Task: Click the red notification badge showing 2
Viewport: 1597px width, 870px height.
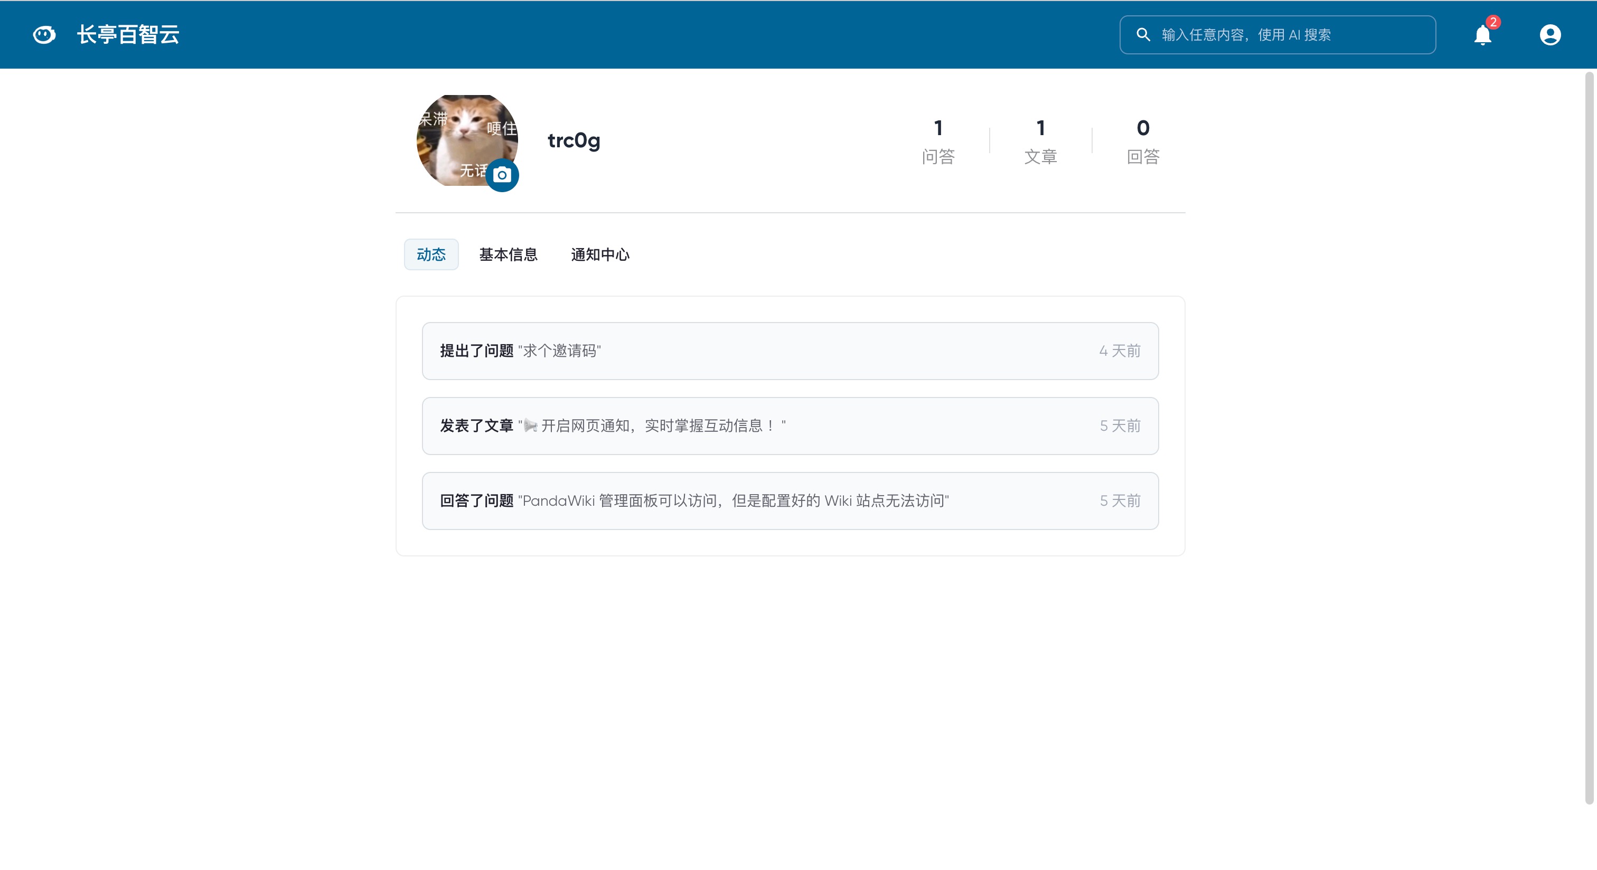Action: tap(1494, 22)
